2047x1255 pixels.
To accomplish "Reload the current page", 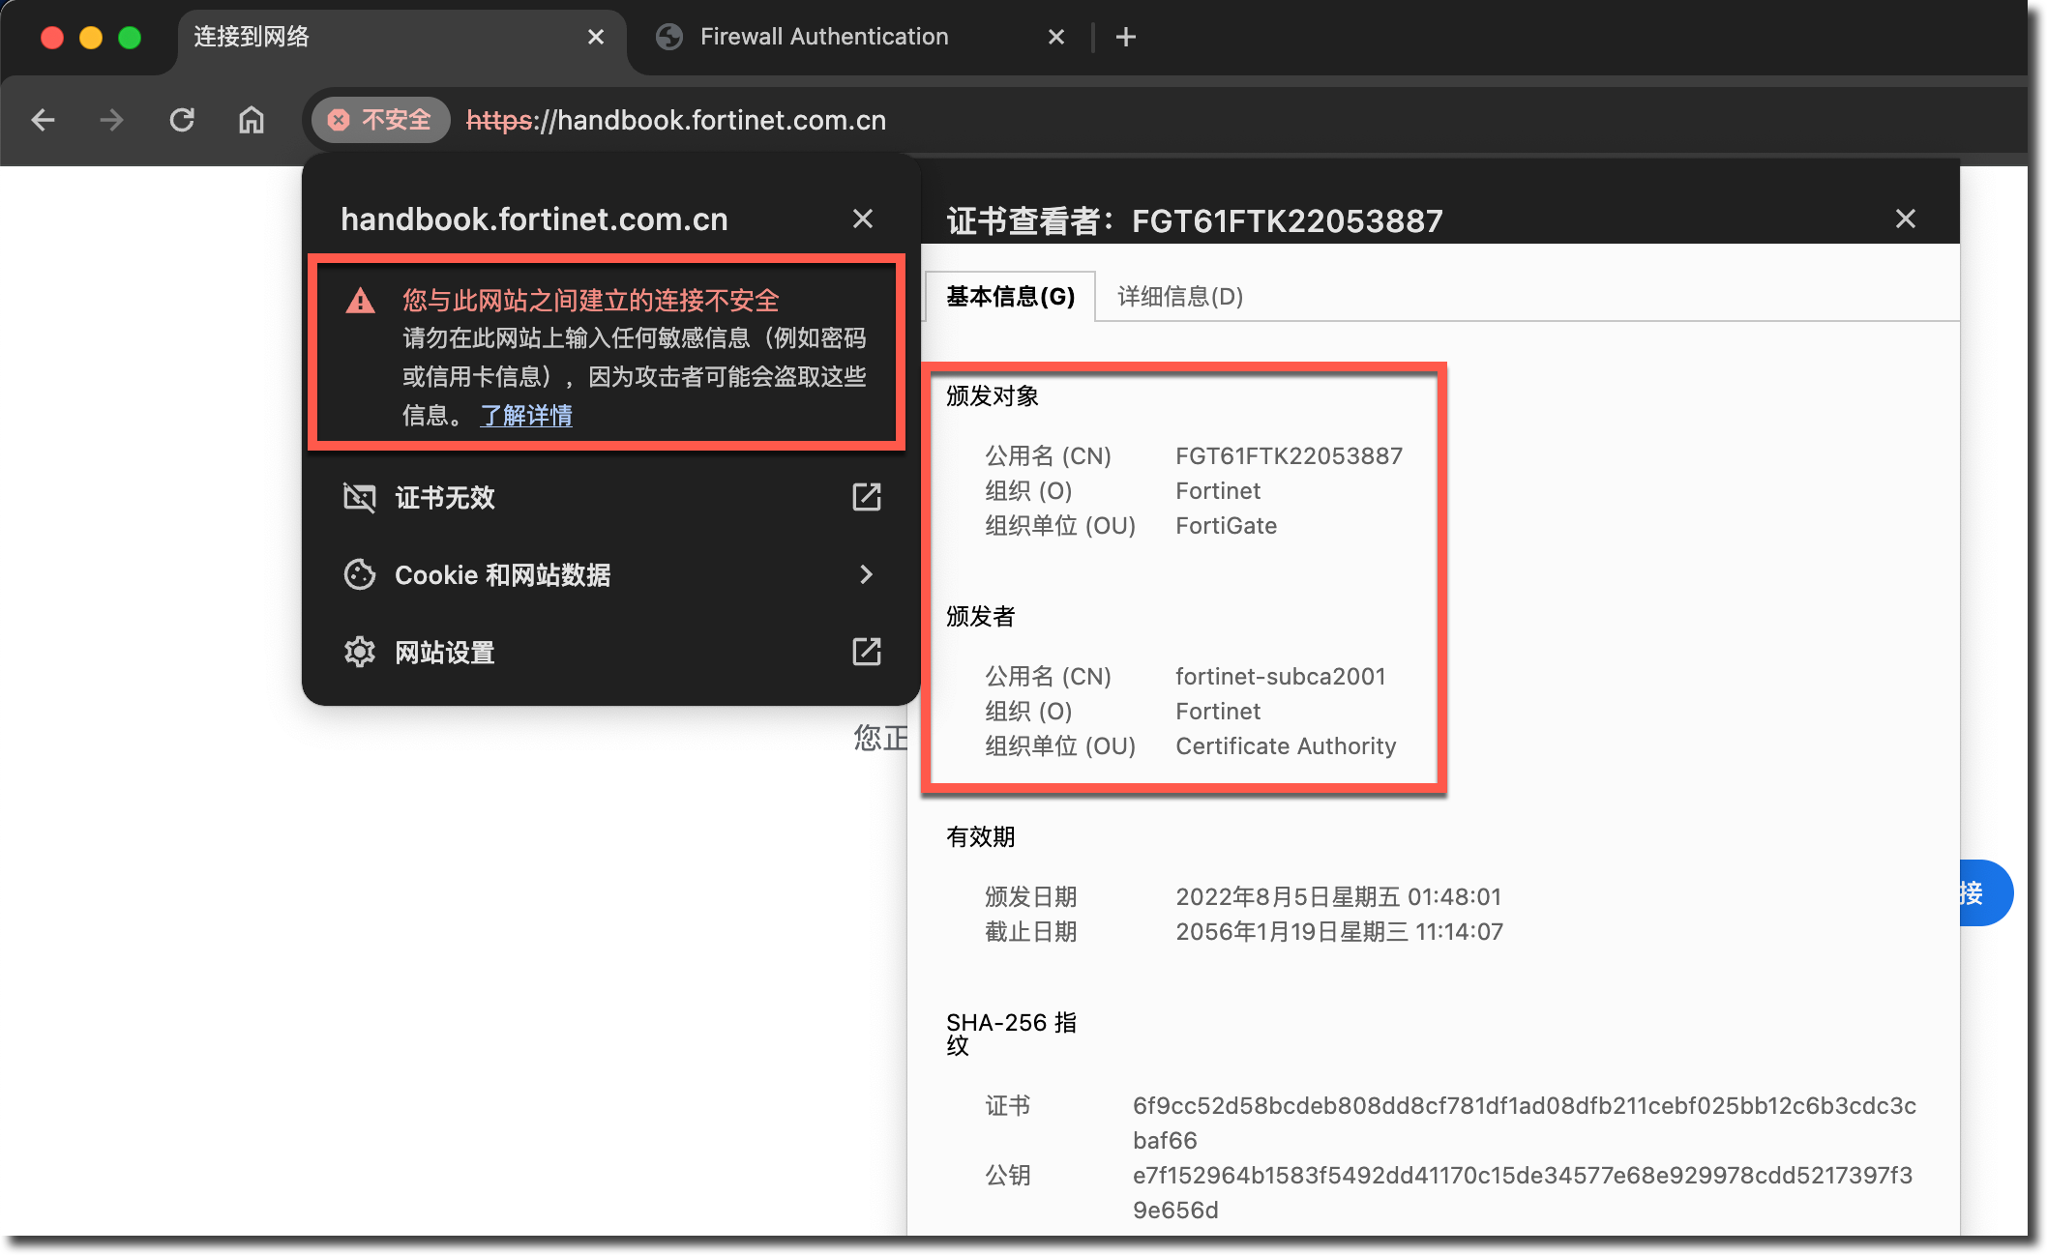I will click(182, 120).
